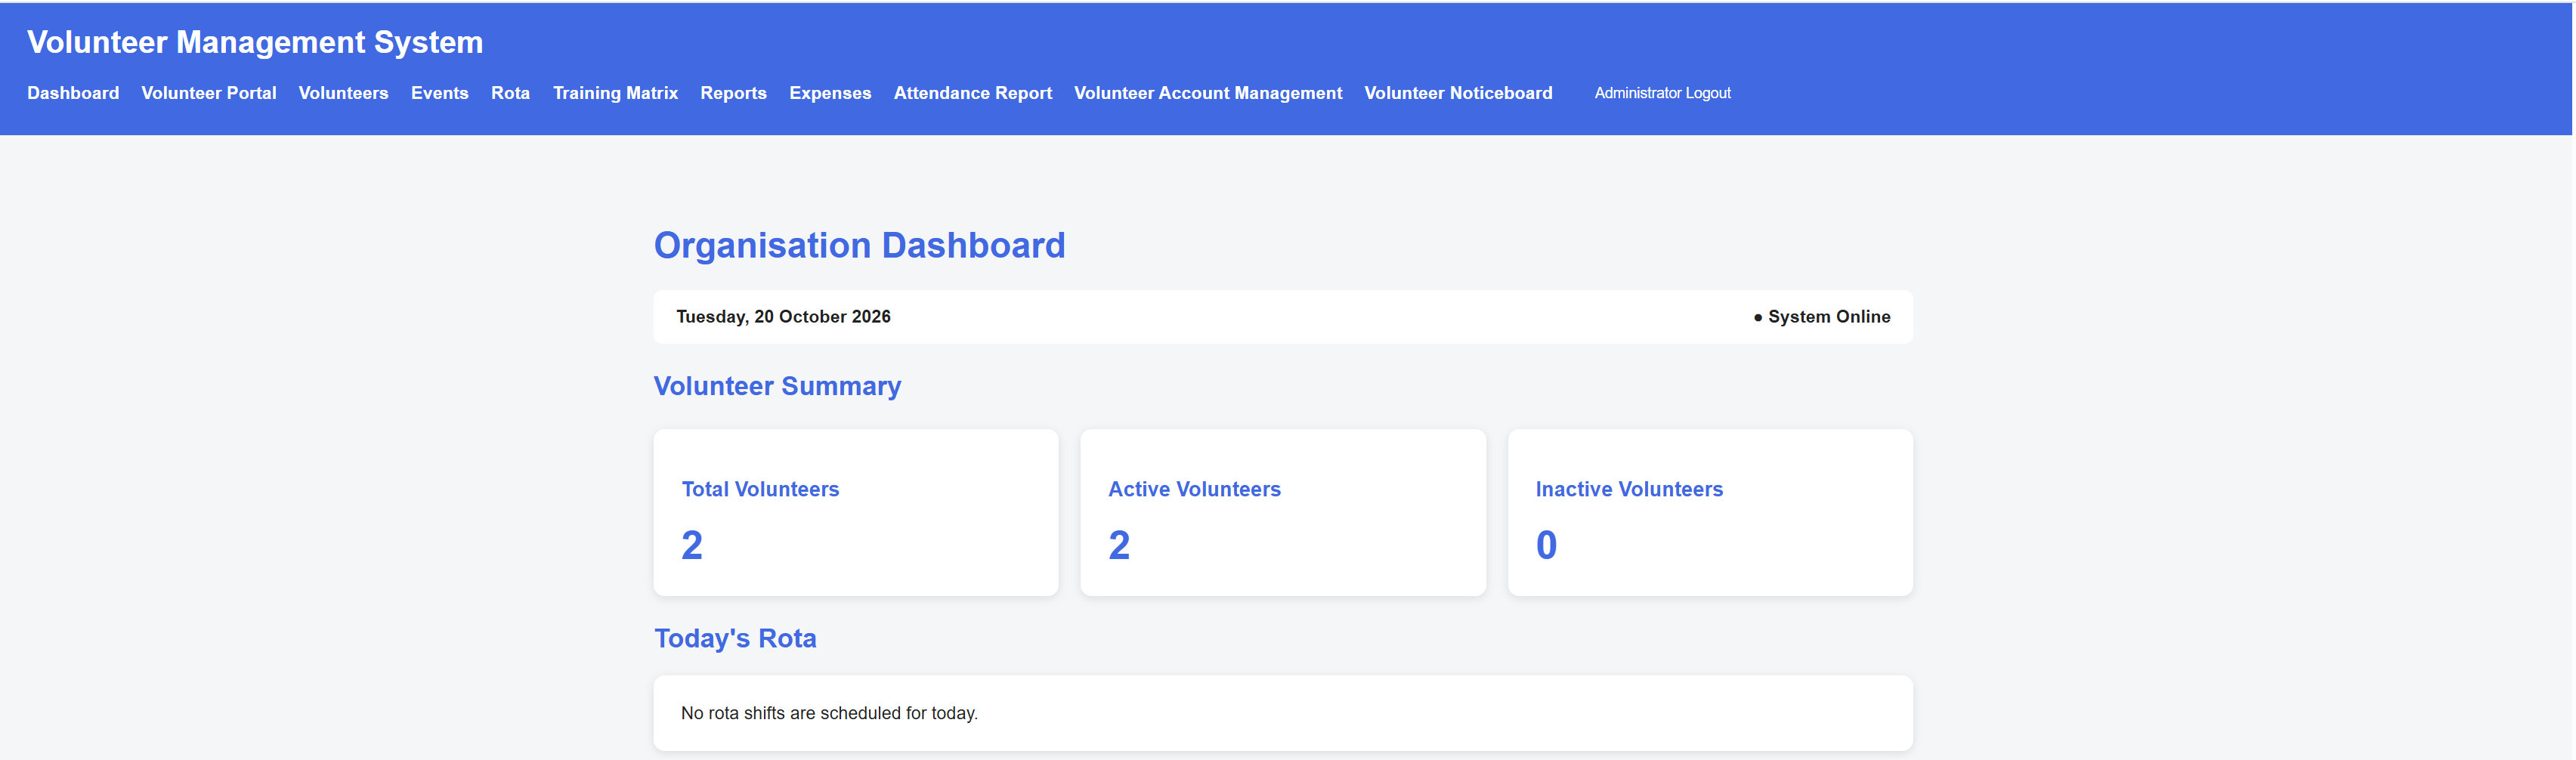Viewport: 2576px width, 760px height.
Task: Click the Today's Rota heading
Action: 735,638
